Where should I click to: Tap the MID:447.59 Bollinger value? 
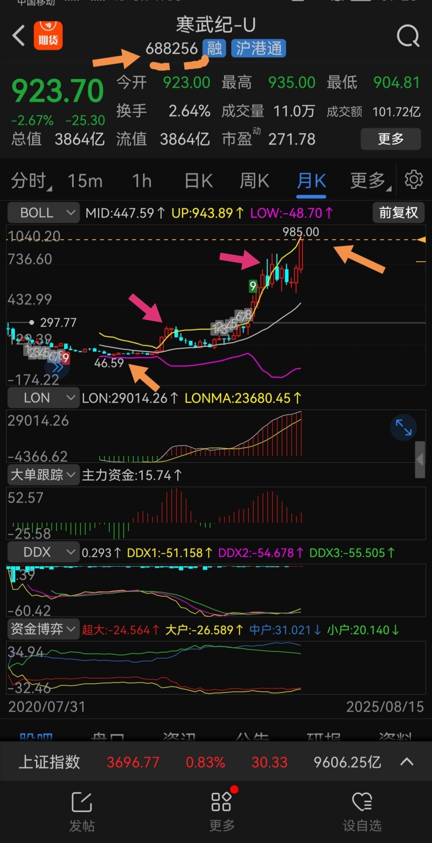125,213
